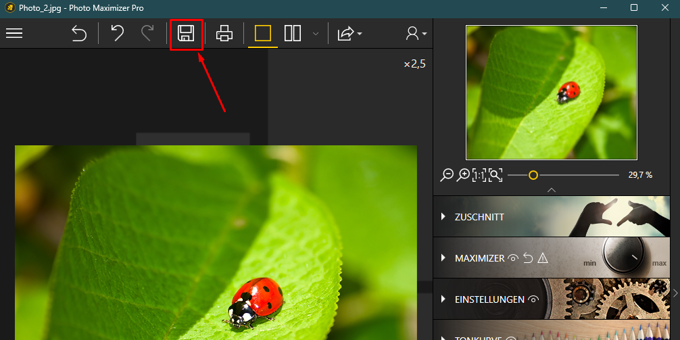Print the current photo
Image resolution: width=680 pixels, height=340 pixels.
(224, 33)
